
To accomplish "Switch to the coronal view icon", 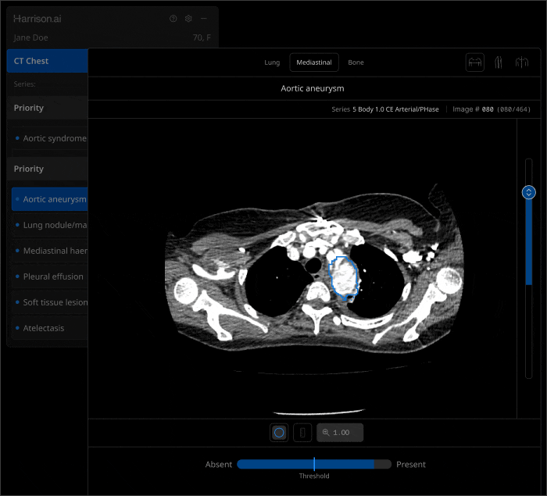I will click(521, 62).
